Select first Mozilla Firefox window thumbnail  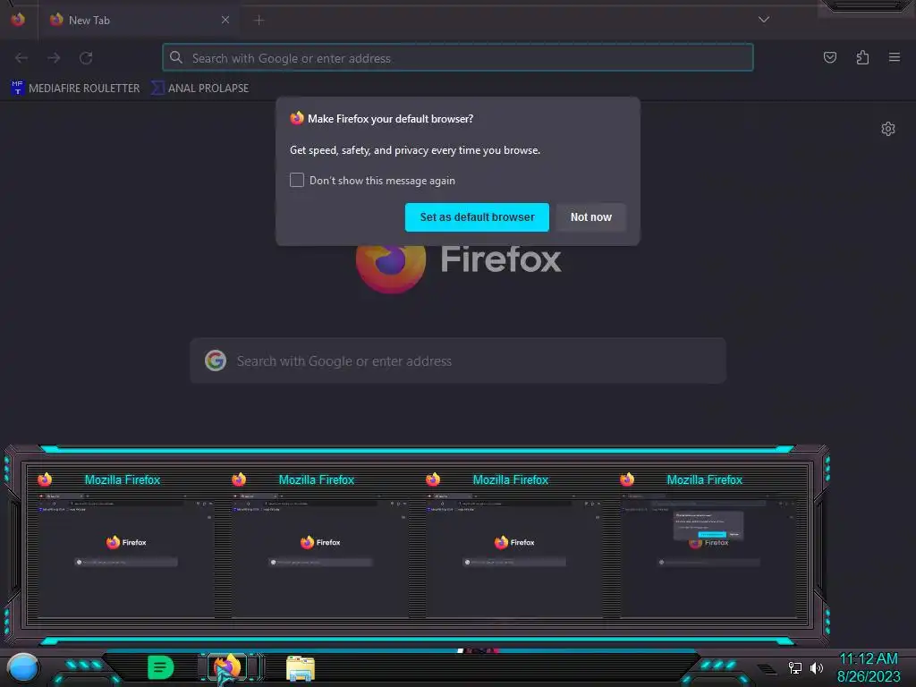125,547
